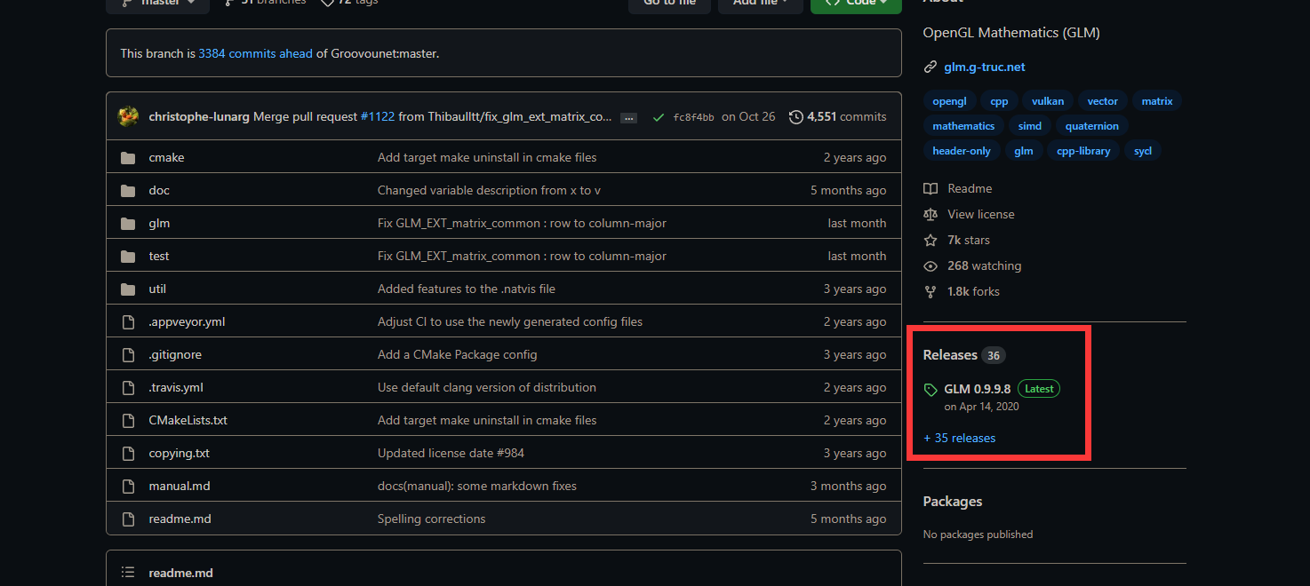Click the link chain icon beside glm.g-truc.net

(x=931, y=67)
